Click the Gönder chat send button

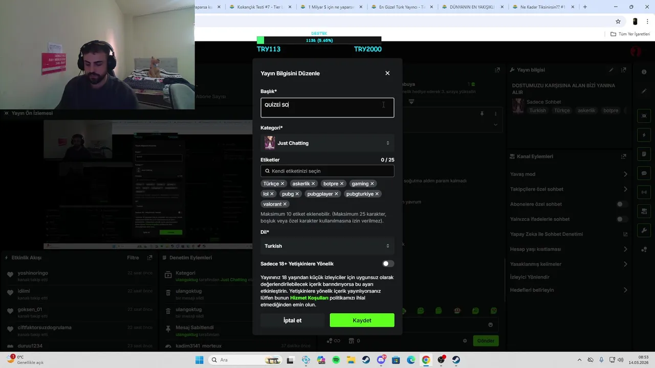486,341
